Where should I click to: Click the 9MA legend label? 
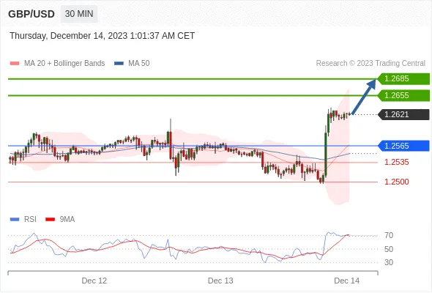(67, 220)
